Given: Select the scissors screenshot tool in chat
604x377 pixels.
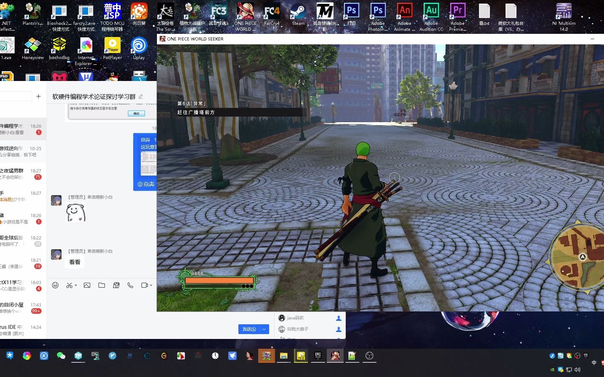Looking at the screenshot, I should tap(69, 285).
